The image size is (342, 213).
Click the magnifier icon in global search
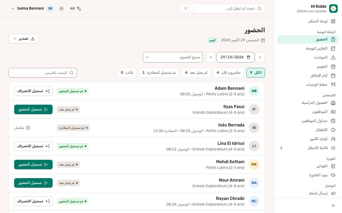pos(259,9)
